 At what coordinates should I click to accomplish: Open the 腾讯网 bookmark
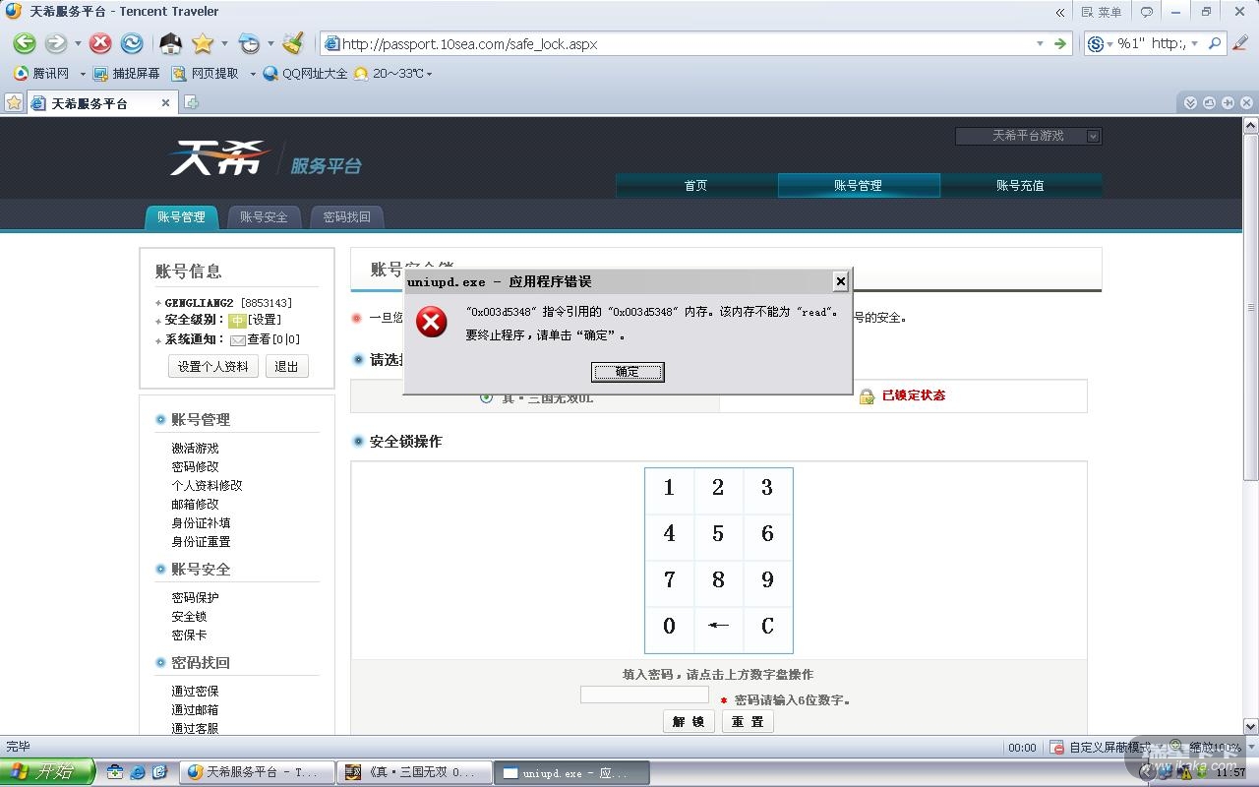(42, 74)
